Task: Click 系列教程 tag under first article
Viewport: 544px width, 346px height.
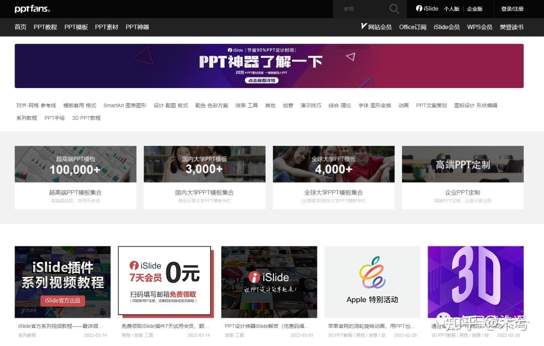Action: coord(27,335)
